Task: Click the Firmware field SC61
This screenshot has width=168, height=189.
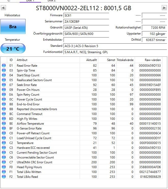Action: coord(86,16)
